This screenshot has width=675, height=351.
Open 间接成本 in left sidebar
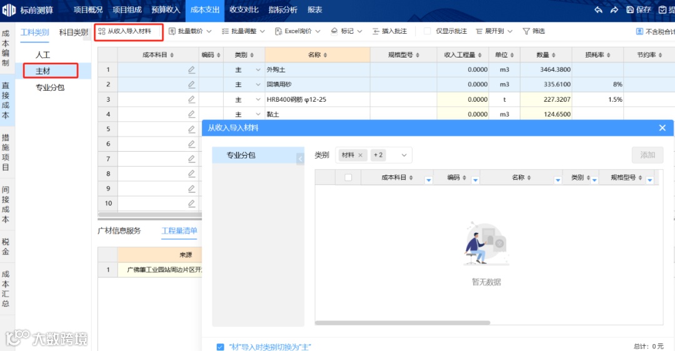tap(6, 204)
